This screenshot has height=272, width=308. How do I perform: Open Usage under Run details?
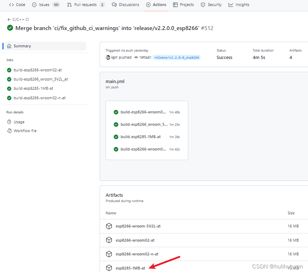click(19, 122)
